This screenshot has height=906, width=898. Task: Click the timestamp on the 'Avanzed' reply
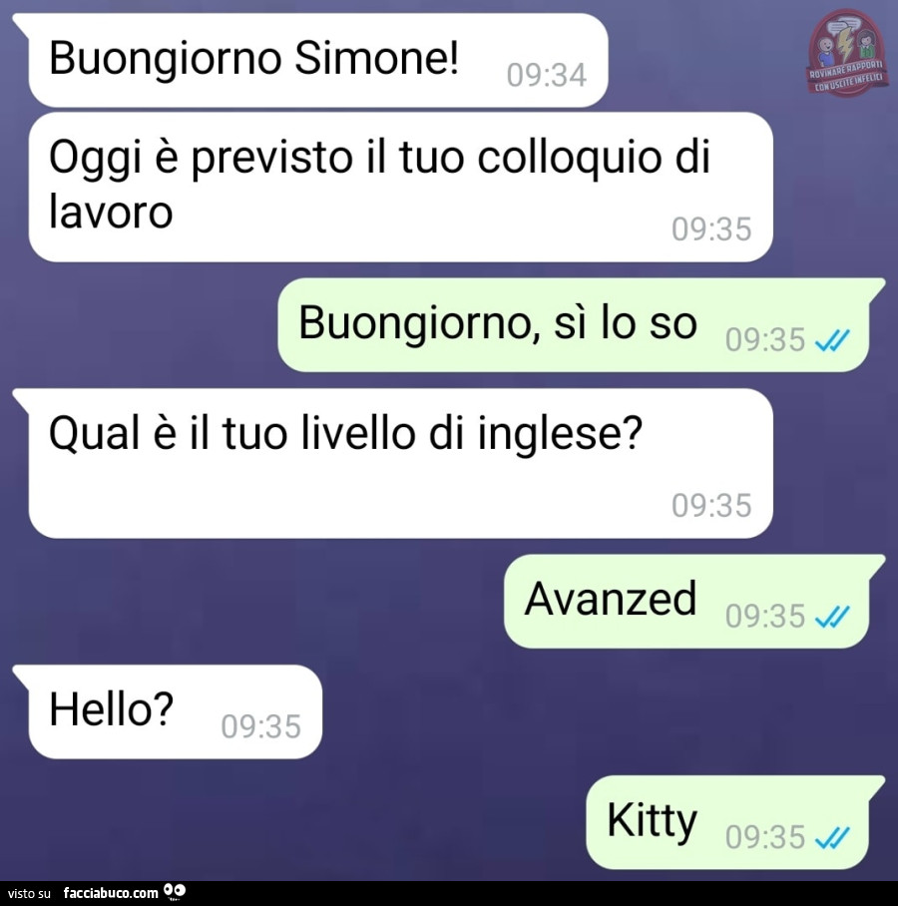pos(765,617)
